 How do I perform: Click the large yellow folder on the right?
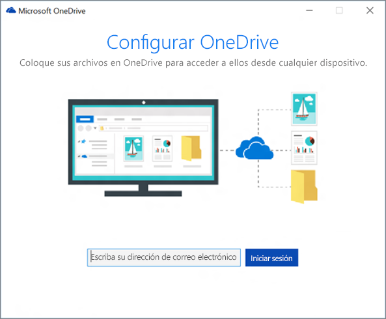pyautogui.click(x=304, y=187)
